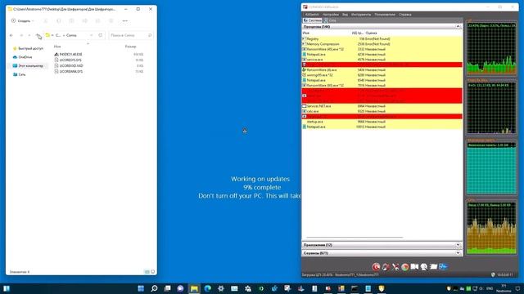The image size is (524, 294).
Task: Click the white folder icon in KillSwitch bottom toolbar
Action: click(433, 267)
